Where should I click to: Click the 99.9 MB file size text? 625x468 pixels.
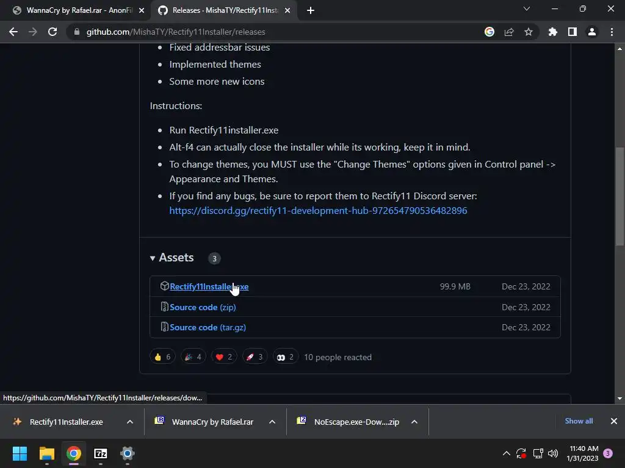[x=455, y=286]
